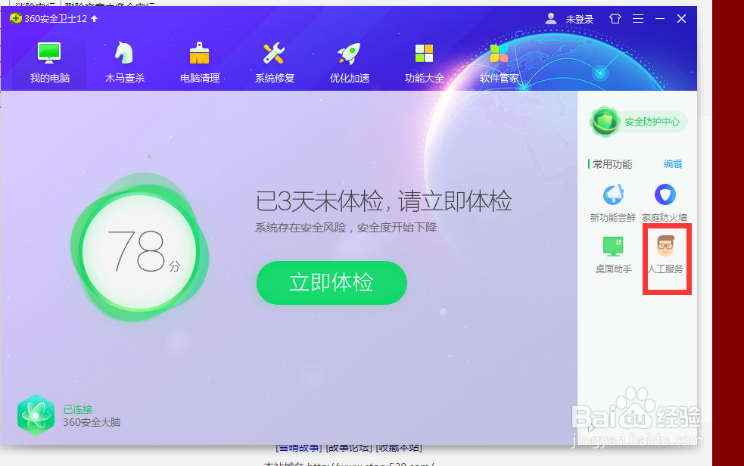Click the 系统存在安全风险 subtitle text

click(345, 228)
